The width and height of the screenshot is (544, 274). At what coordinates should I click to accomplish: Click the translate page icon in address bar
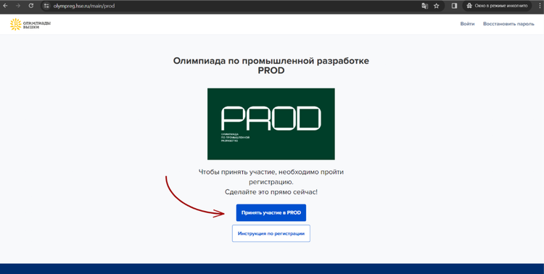[x=424, y=6]
